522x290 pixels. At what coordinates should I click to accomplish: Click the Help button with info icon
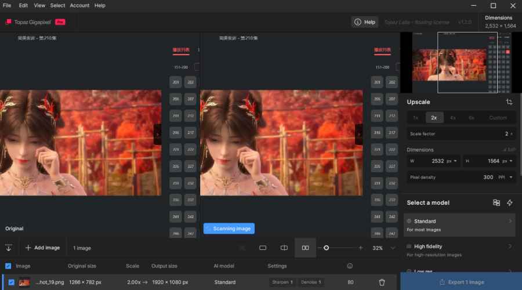pyautogui.click(x=365, y=22)
